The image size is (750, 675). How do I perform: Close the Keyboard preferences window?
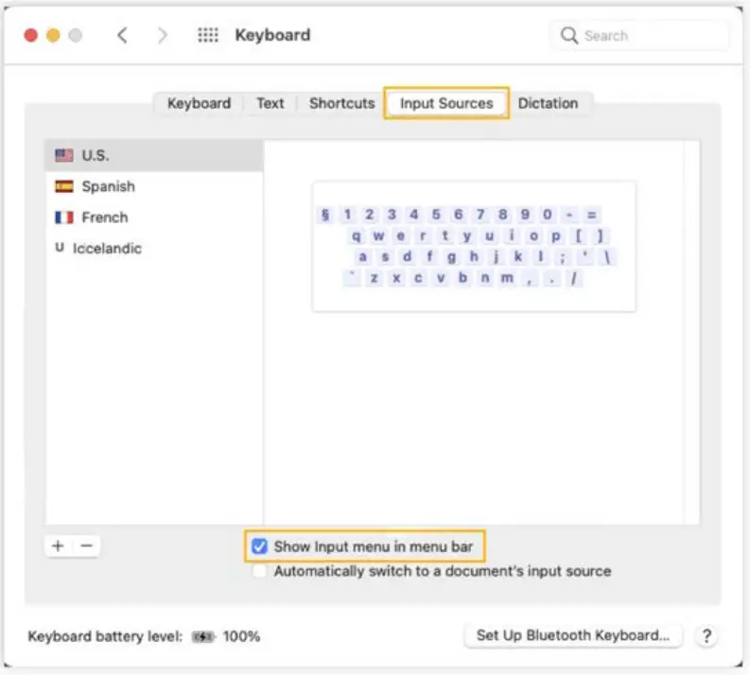[31, 35]
